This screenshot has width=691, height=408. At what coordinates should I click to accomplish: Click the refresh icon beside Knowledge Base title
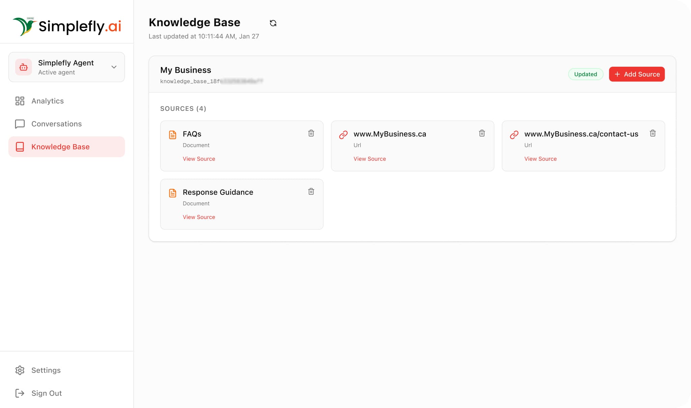(273, 23)
